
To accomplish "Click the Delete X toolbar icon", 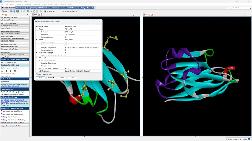I will pyautogui.click(x=28, y=11).
